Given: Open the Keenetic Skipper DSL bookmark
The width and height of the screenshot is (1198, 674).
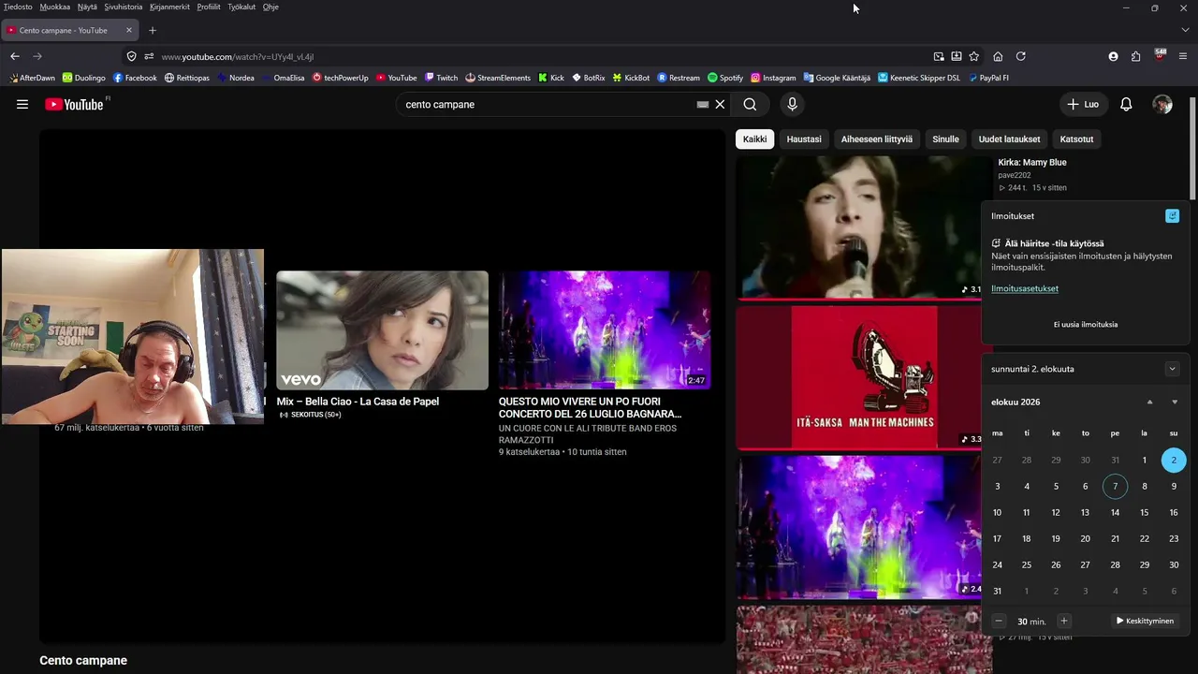Looking at the screenshot, I should coord(919,78).
